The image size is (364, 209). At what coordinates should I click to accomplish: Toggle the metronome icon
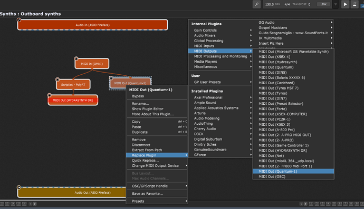355,4
